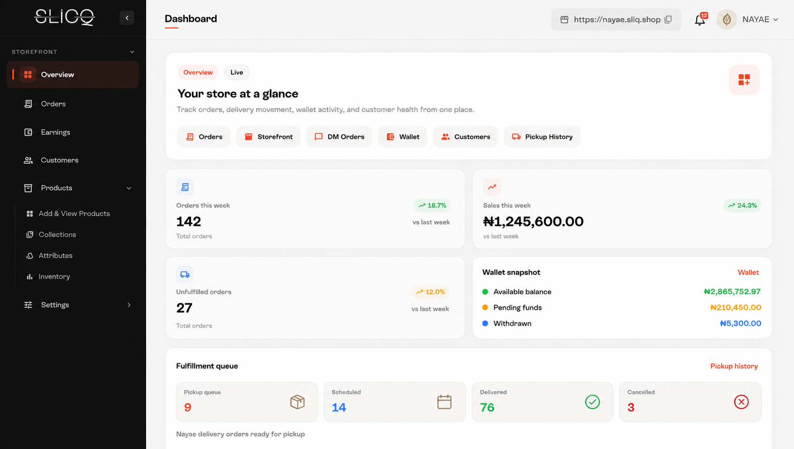Image resolution: width=794 pixels, height=449 pixels.
Task: Click the add widget grid-plus button
Action: 744,80
